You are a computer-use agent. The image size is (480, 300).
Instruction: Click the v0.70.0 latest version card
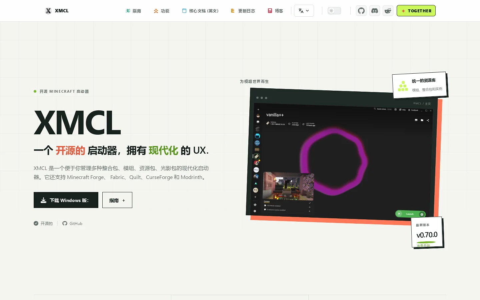click(x=427, y=232)
